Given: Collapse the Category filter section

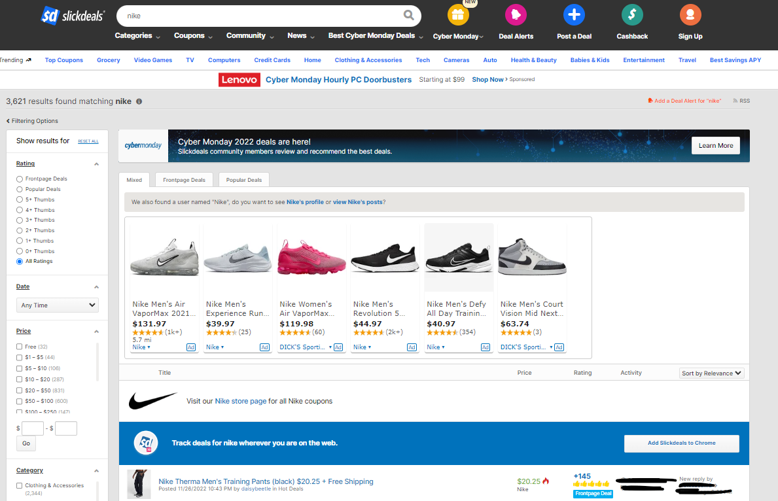Looking at the screenshot, I should (x=96, y=471).
